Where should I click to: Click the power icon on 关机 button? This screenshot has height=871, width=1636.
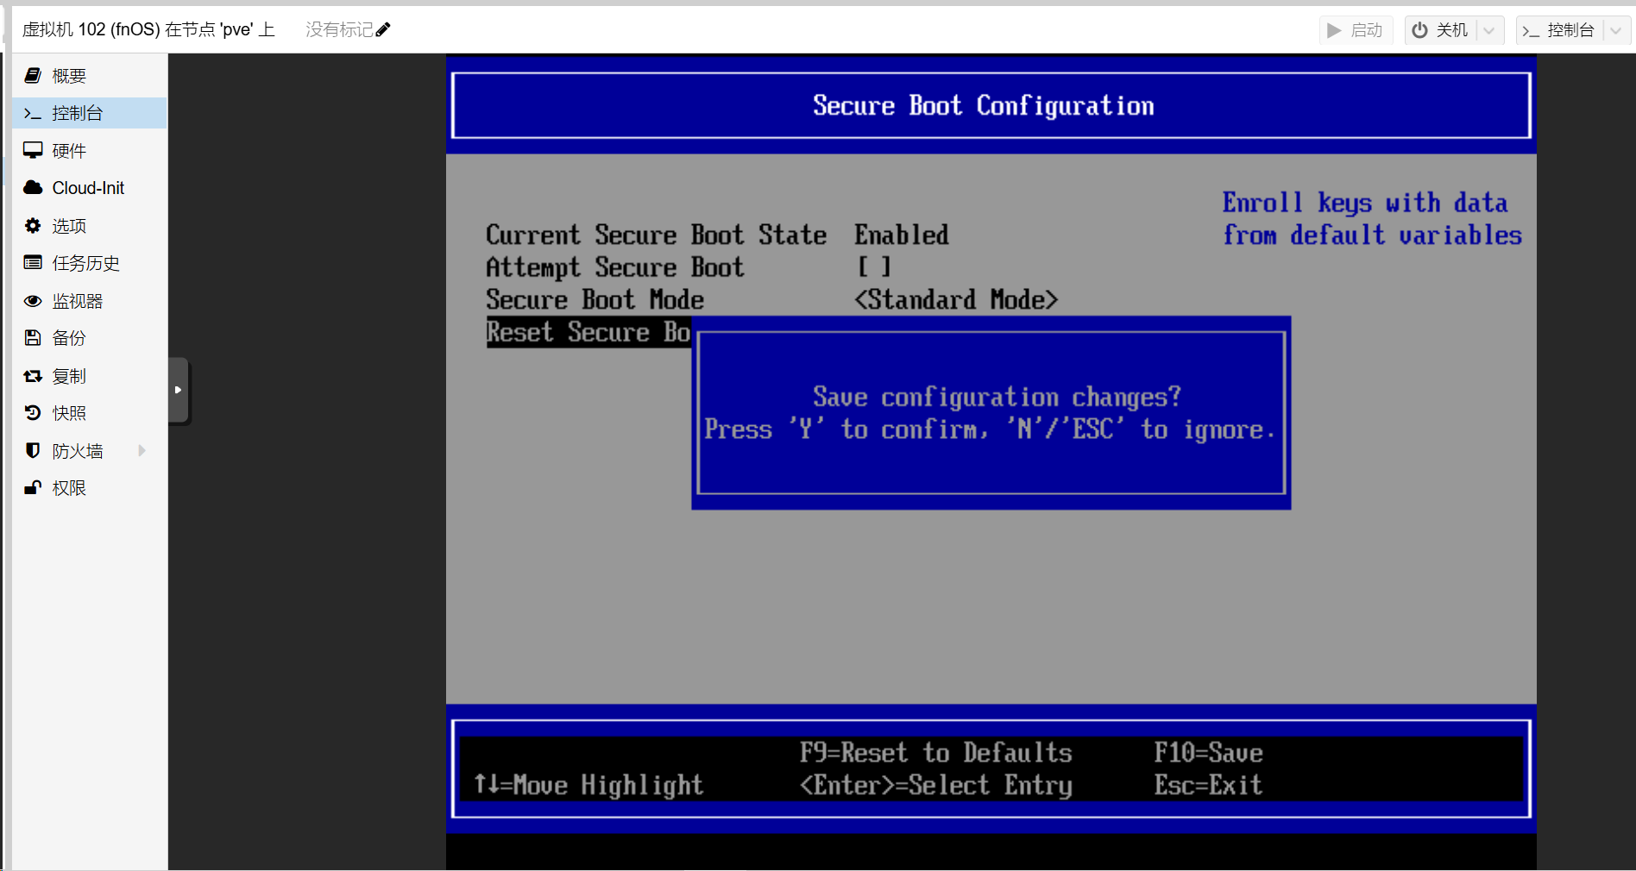(1419, 30)
